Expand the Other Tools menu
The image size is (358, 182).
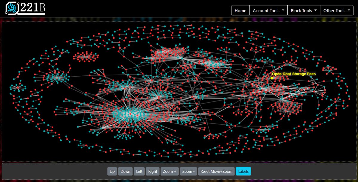[x=337, y=10]
